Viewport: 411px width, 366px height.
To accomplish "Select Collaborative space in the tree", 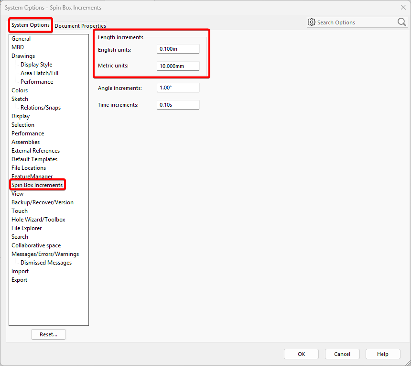I will pos(36,245).
